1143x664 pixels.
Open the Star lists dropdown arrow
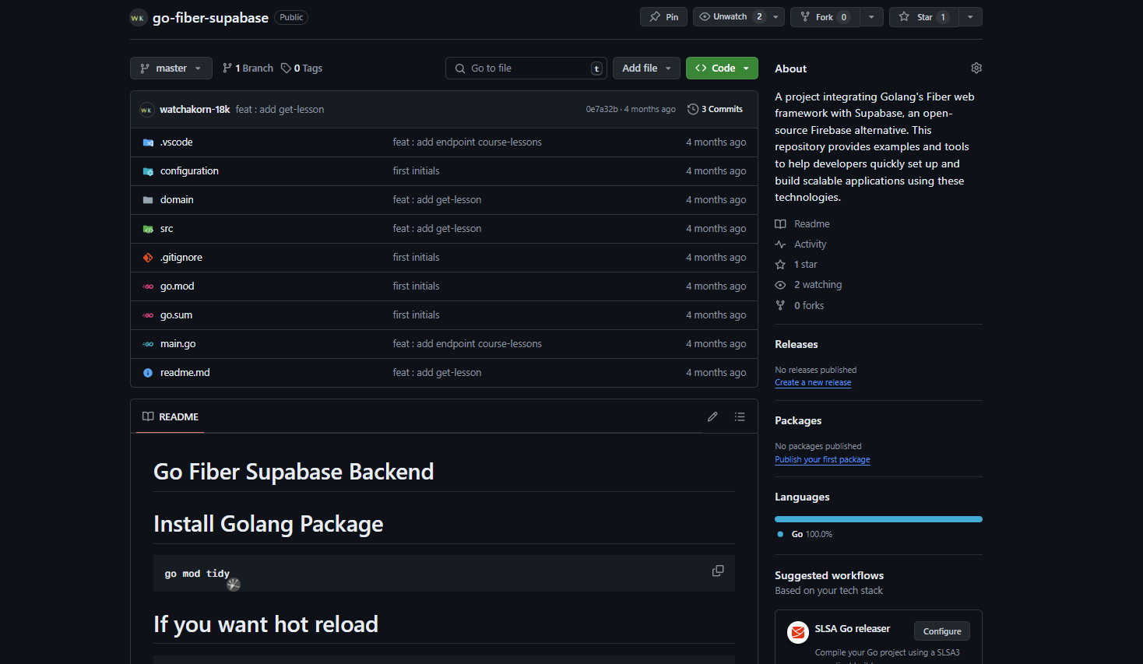[x=970, y=17]
